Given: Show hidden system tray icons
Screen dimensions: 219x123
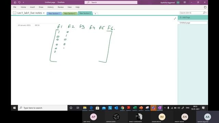Looking at the screenshot, I should (x=165, y=108).
